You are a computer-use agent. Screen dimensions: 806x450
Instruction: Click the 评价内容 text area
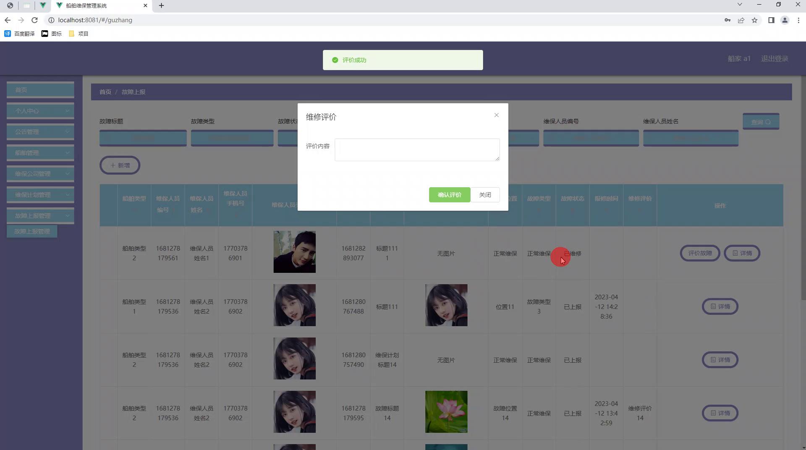[x=417, y=150]
